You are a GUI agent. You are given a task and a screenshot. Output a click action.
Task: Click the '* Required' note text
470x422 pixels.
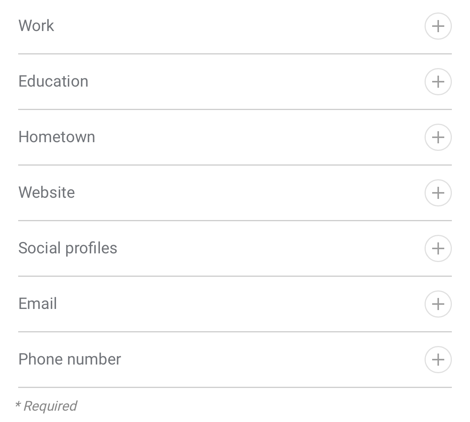pyautogui.click(x=46, y=406)
